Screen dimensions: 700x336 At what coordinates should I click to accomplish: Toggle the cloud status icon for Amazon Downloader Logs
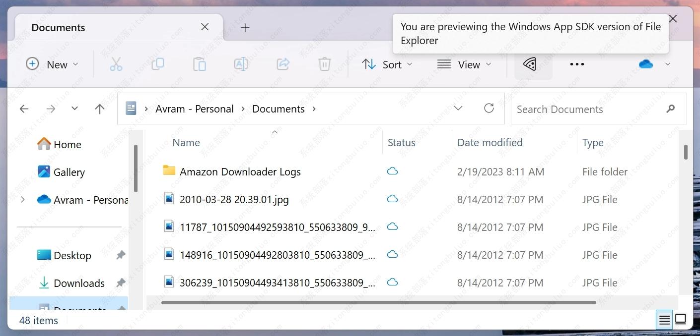(392, 171)
